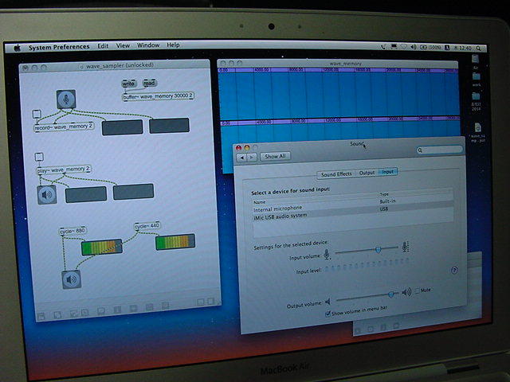Image resolution: width=510 pixels, height=382 pixels.
Task: Check the Mute checkbox for output volume
Action: pyautogui.click(x=418, y=291)
